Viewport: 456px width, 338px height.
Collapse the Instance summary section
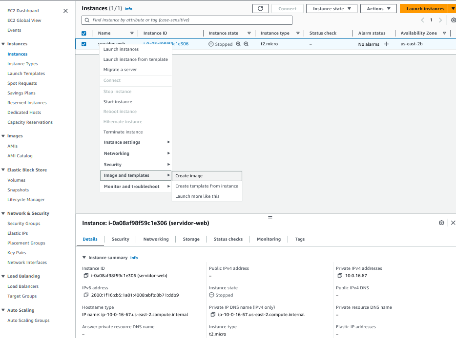click(84, 258)
